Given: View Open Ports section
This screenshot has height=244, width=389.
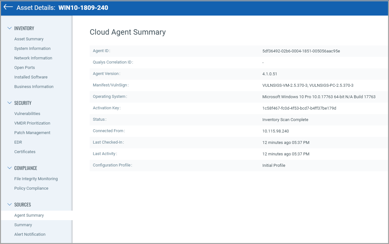Looking at the screenshot, I should click(x=24, y=68).
